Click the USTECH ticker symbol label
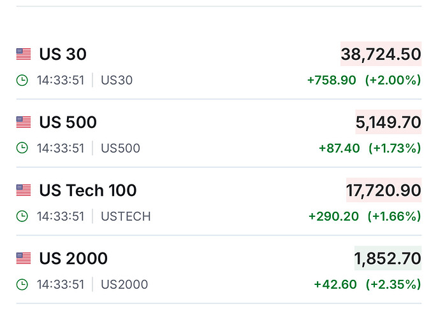This screenshot has height=318, width=438. coord(126,216)
